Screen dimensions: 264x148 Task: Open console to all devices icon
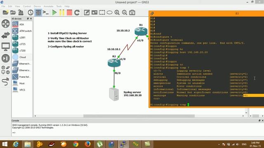click(46, 13)
